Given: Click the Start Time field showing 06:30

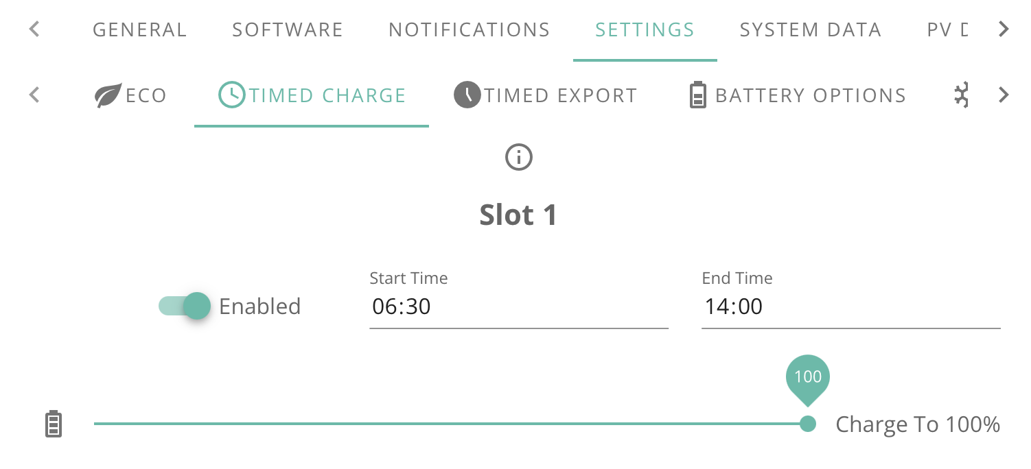Looking at the screenshot, I should point(519,306).
